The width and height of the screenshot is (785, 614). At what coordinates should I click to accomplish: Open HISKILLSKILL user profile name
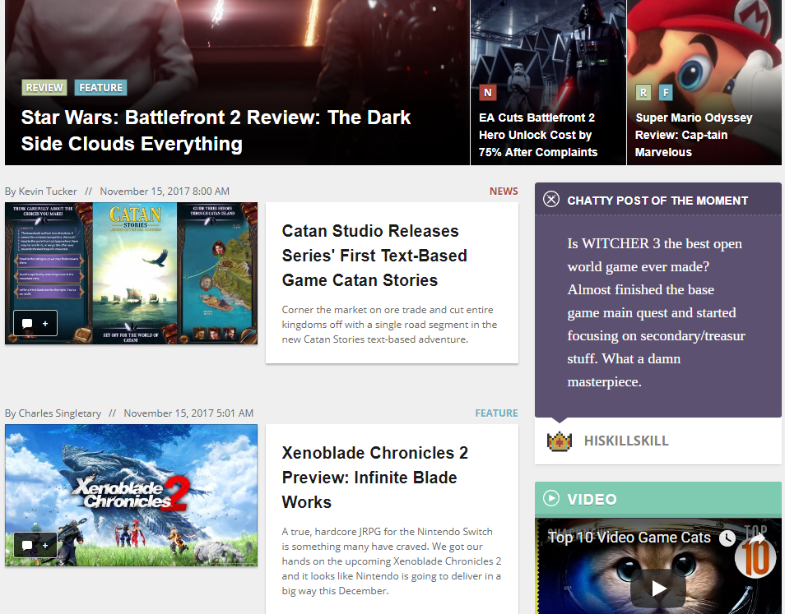point(626,441)
